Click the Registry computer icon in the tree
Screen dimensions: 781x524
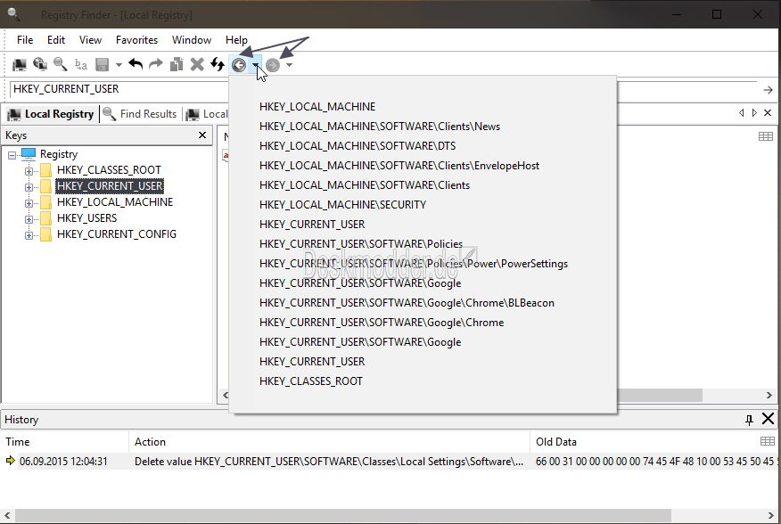coord(29,153)
